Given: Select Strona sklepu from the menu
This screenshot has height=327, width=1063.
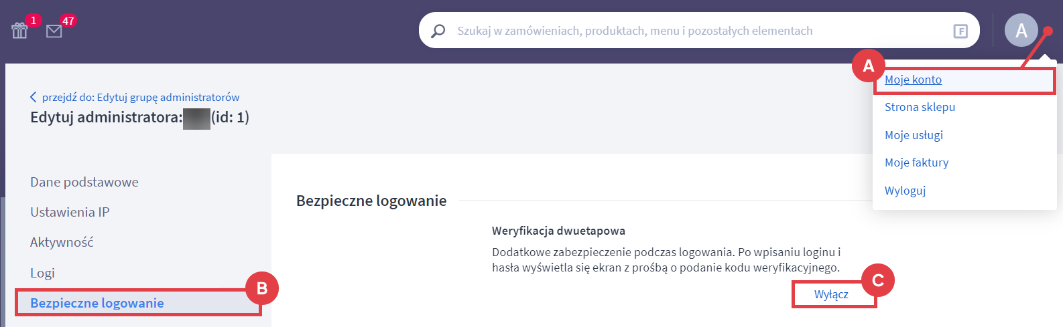Looking at the screenshot, I should [x=920, y=107].
